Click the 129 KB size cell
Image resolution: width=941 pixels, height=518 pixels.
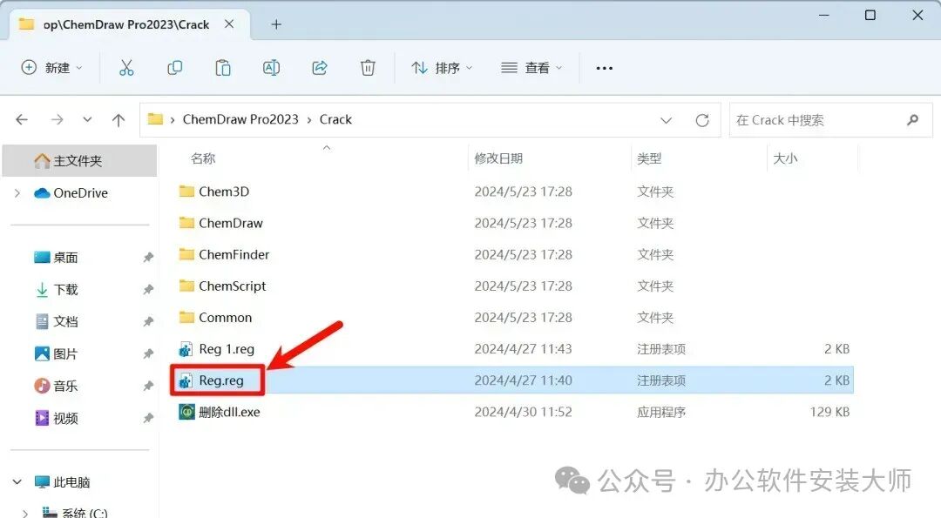[x=829, y=412]
